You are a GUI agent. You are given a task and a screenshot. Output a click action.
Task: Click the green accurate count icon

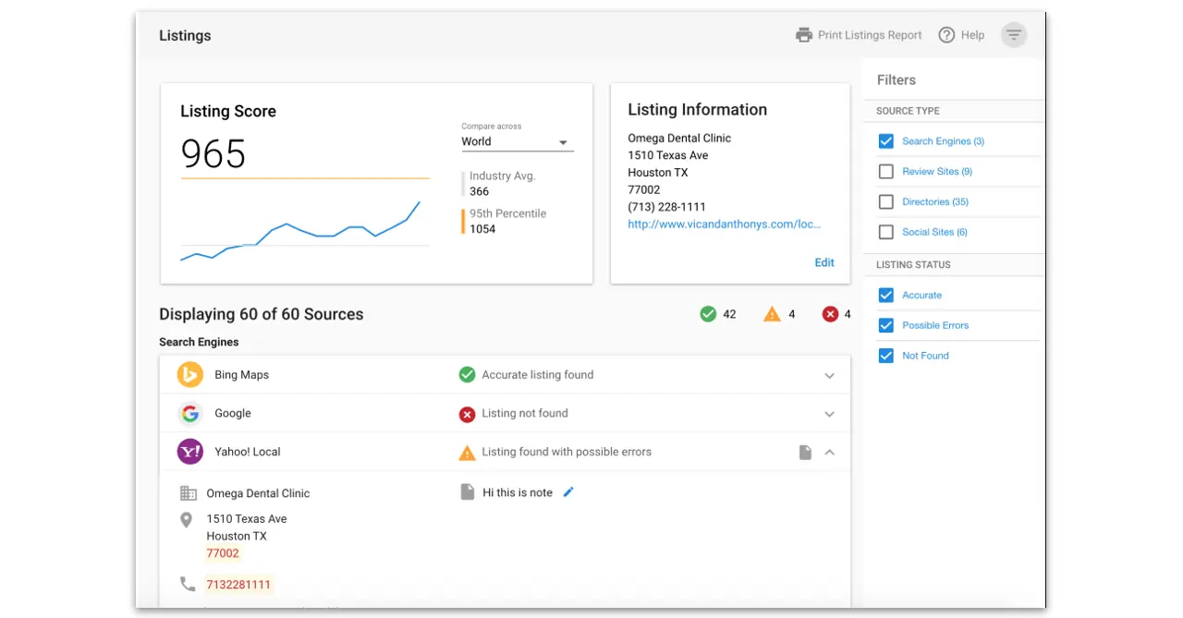pos(708,314)
